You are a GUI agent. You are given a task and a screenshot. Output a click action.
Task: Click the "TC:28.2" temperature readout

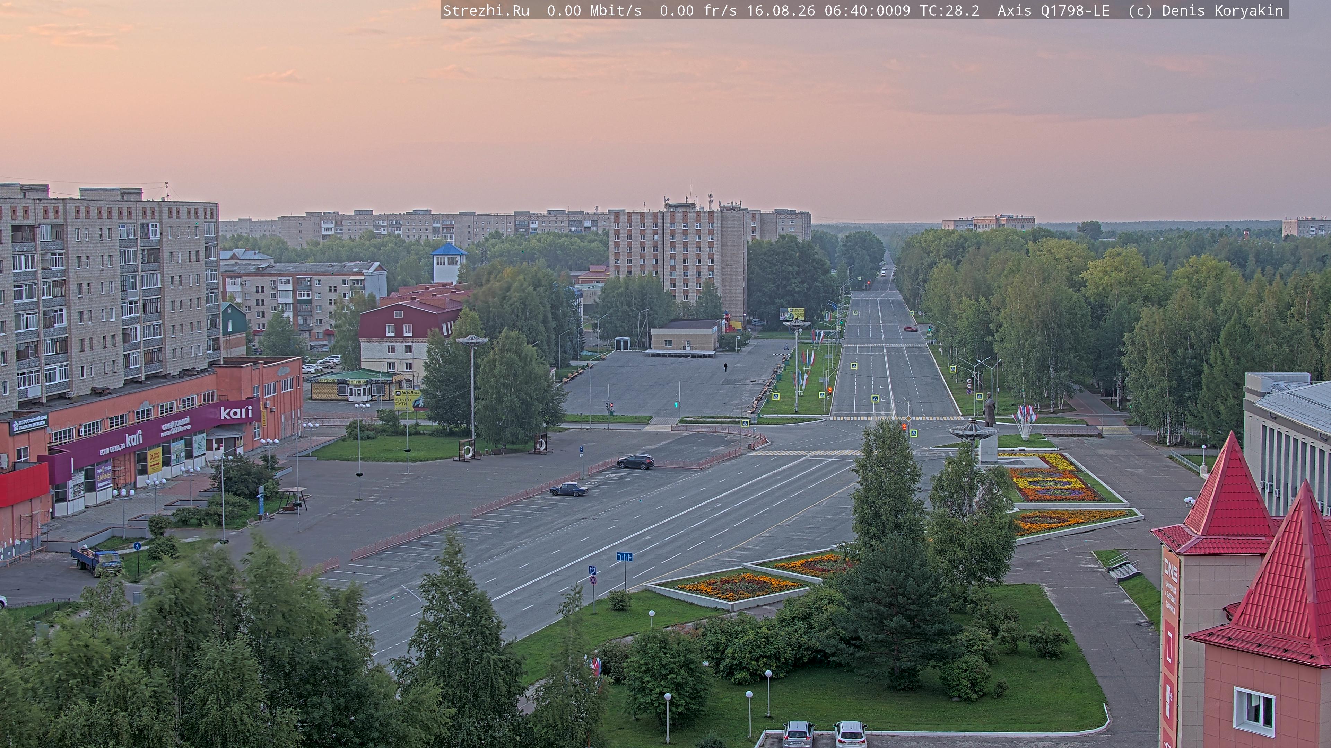tap(950, 11)
